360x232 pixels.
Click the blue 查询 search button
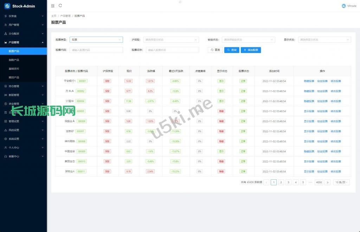coord(231,50)
